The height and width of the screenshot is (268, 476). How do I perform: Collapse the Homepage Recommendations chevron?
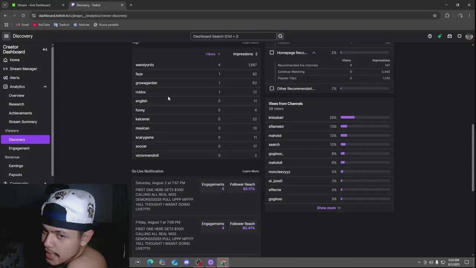314,53
